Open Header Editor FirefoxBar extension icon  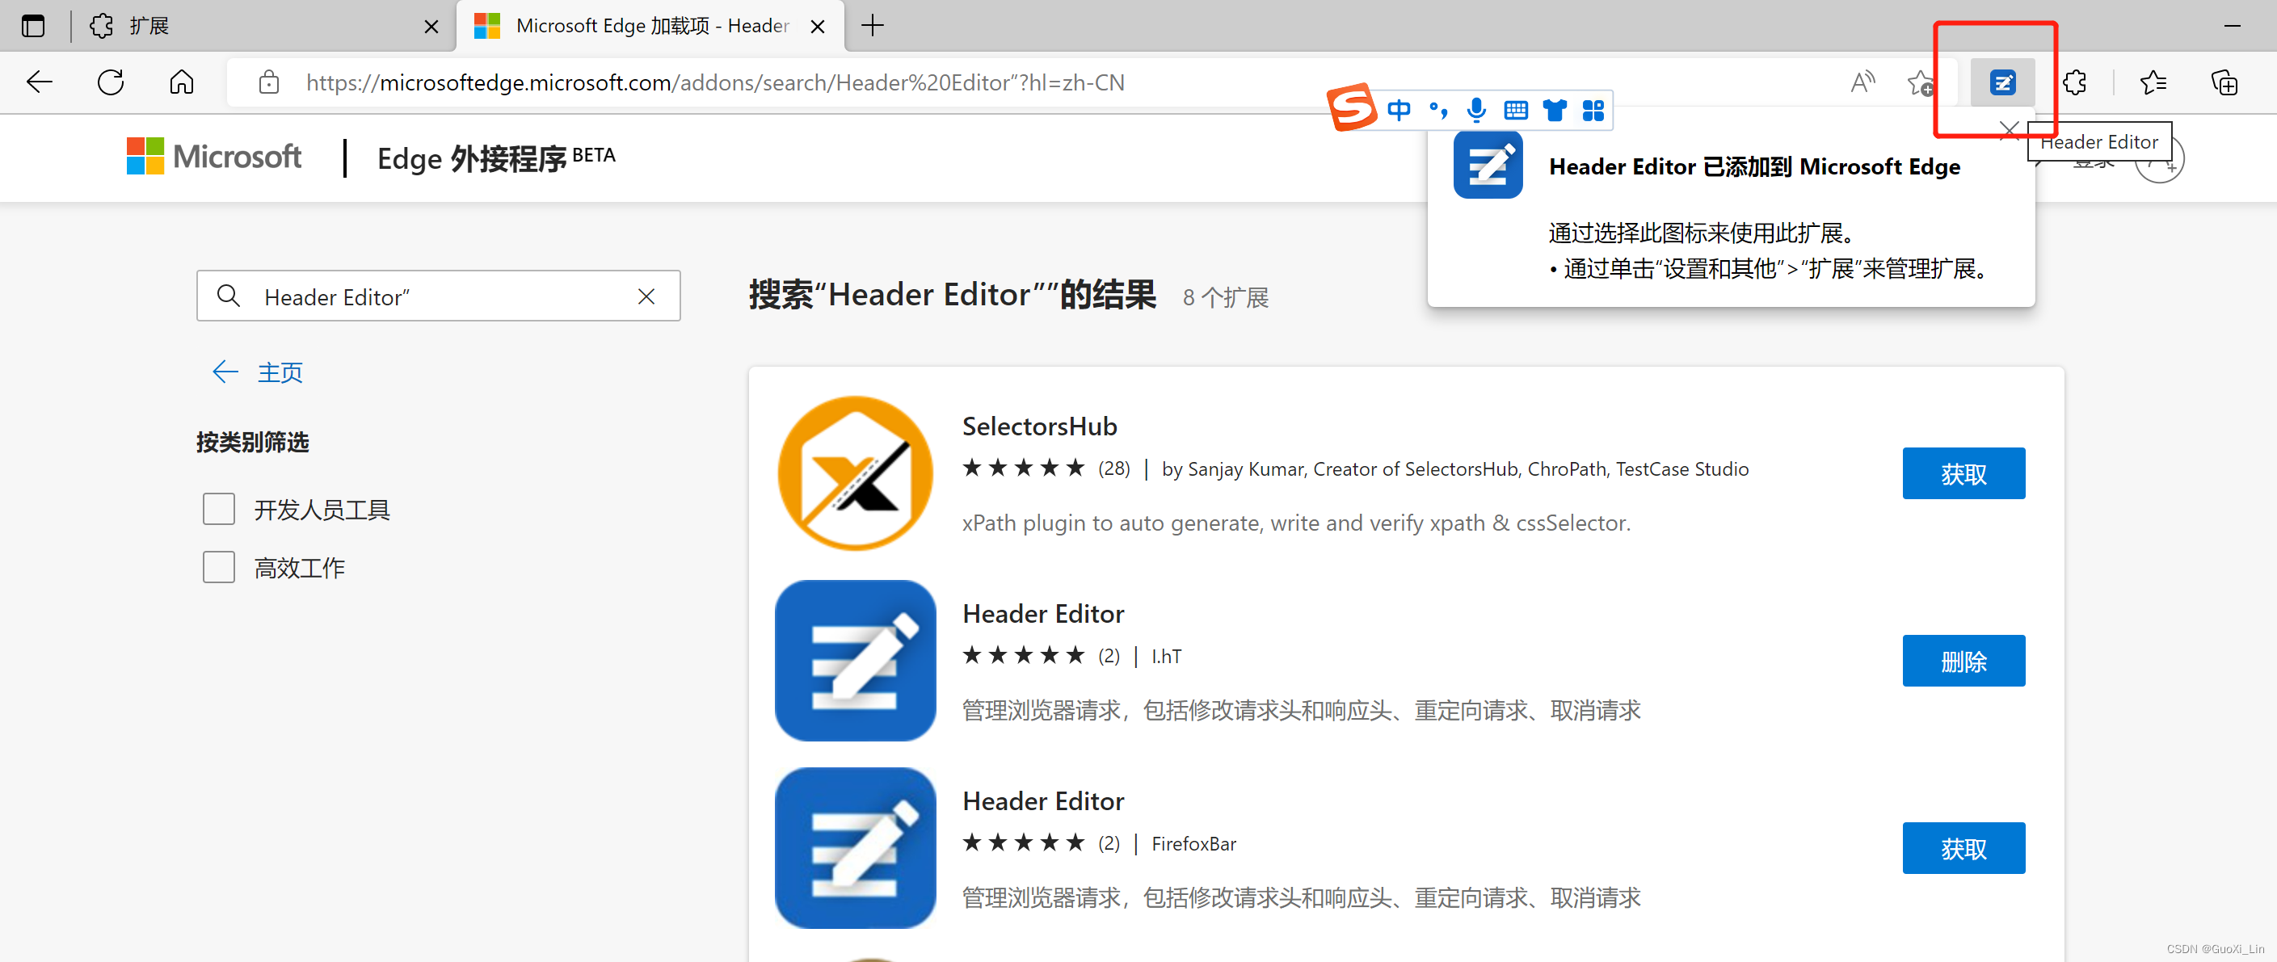[x=855, y=848]
